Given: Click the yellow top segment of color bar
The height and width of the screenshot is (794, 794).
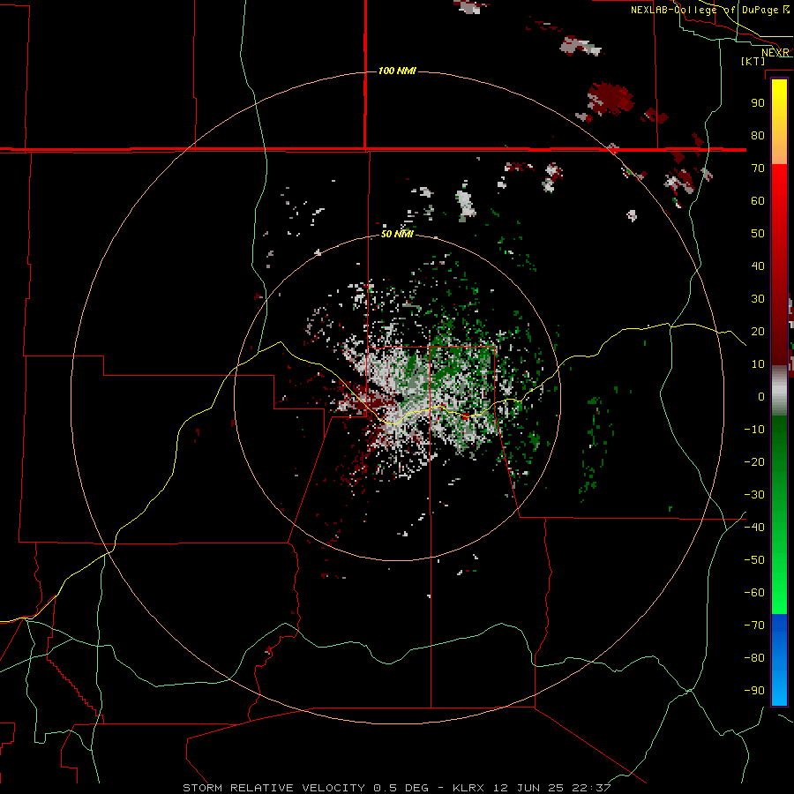Looking at the screenshot, I should (x=779, y=122).
